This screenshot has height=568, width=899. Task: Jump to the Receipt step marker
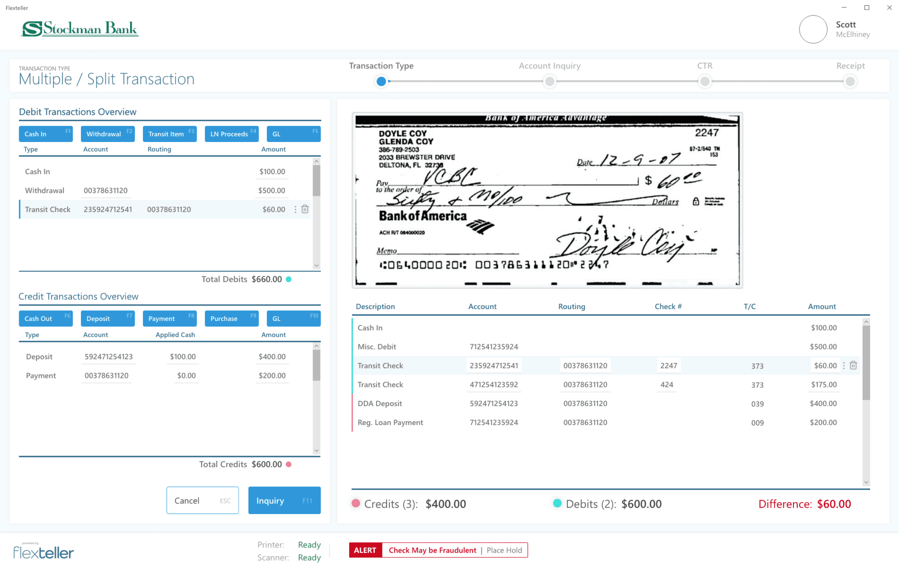click(850, 81)
